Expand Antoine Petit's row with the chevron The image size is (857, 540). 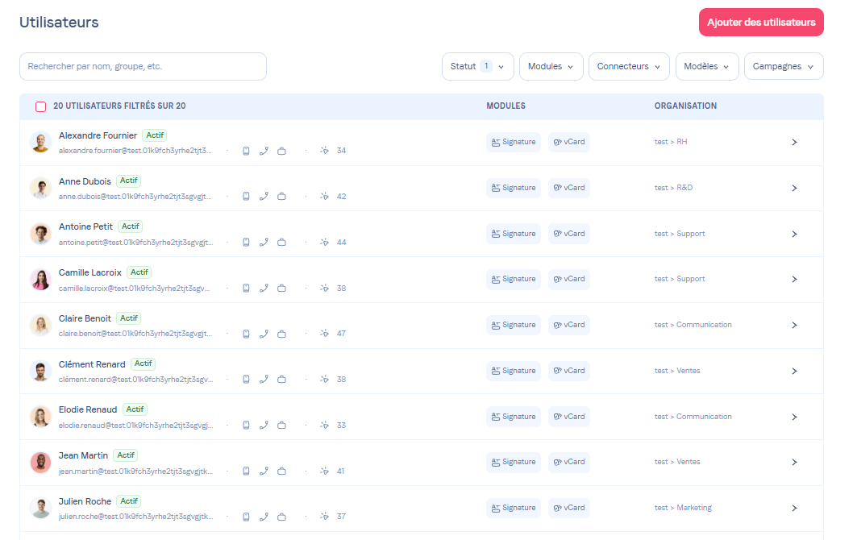click(x=794, y=234)
